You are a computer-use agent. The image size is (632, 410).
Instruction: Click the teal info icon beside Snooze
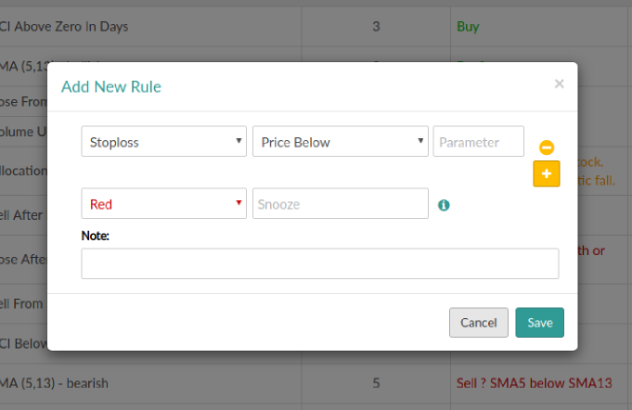point(444,205)
